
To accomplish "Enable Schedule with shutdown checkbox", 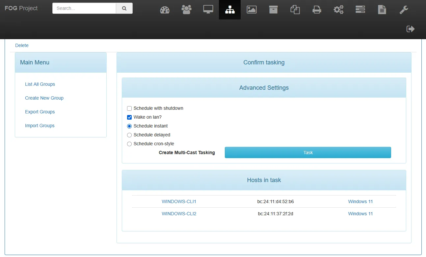I will pyautogui.click(x=129, y=108).
